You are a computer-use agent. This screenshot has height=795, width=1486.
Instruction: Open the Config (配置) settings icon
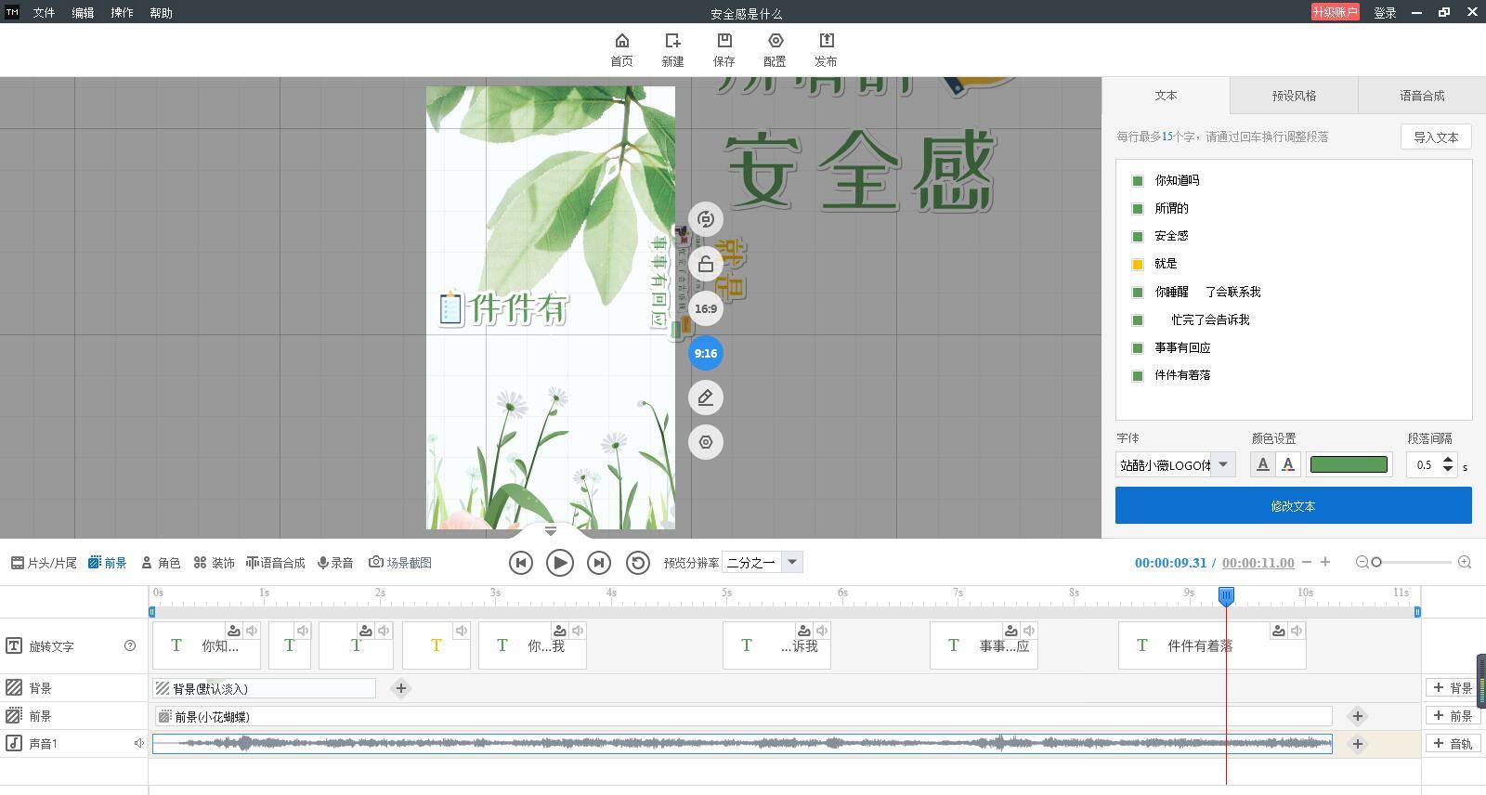775,49
